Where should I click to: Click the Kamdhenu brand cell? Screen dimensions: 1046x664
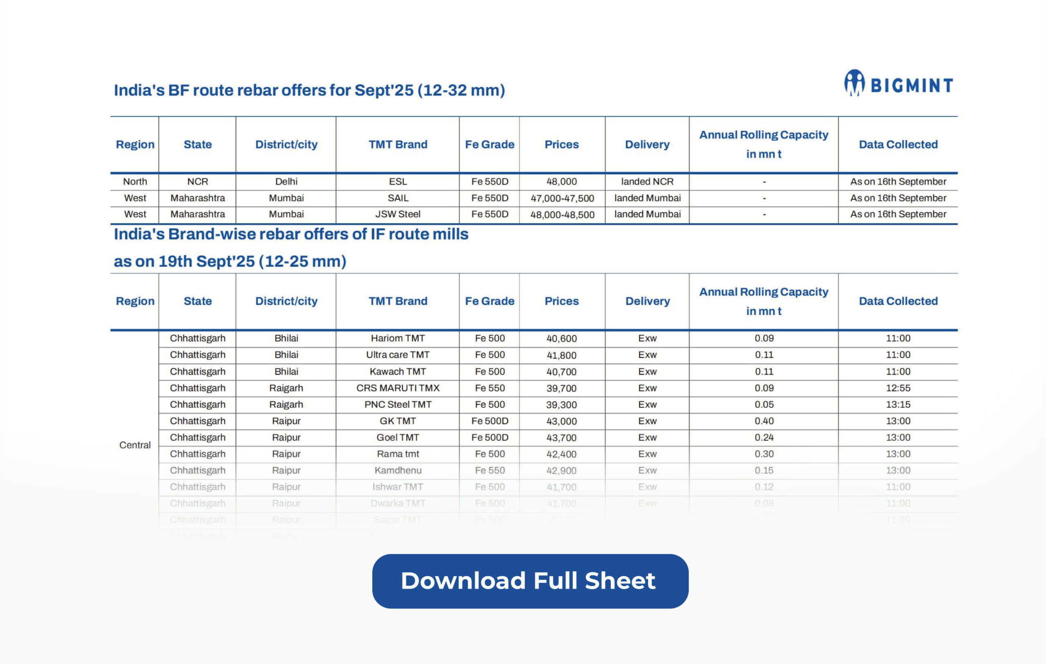(x=398, y=470)
